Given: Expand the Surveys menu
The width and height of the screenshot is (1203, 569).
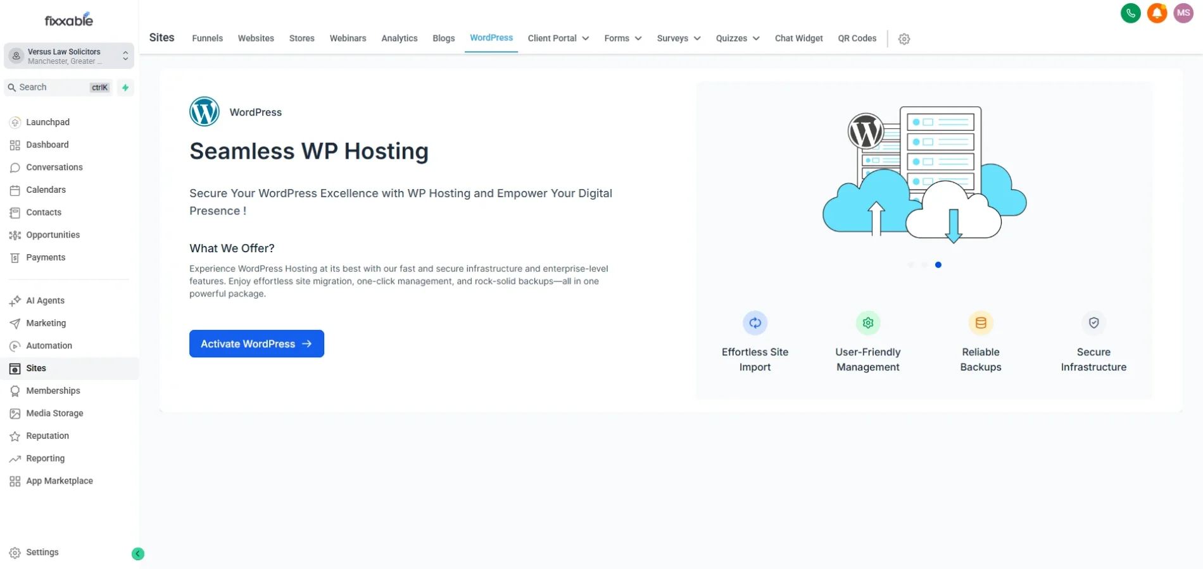Looking at the screenshot, I should coord(677,39).
